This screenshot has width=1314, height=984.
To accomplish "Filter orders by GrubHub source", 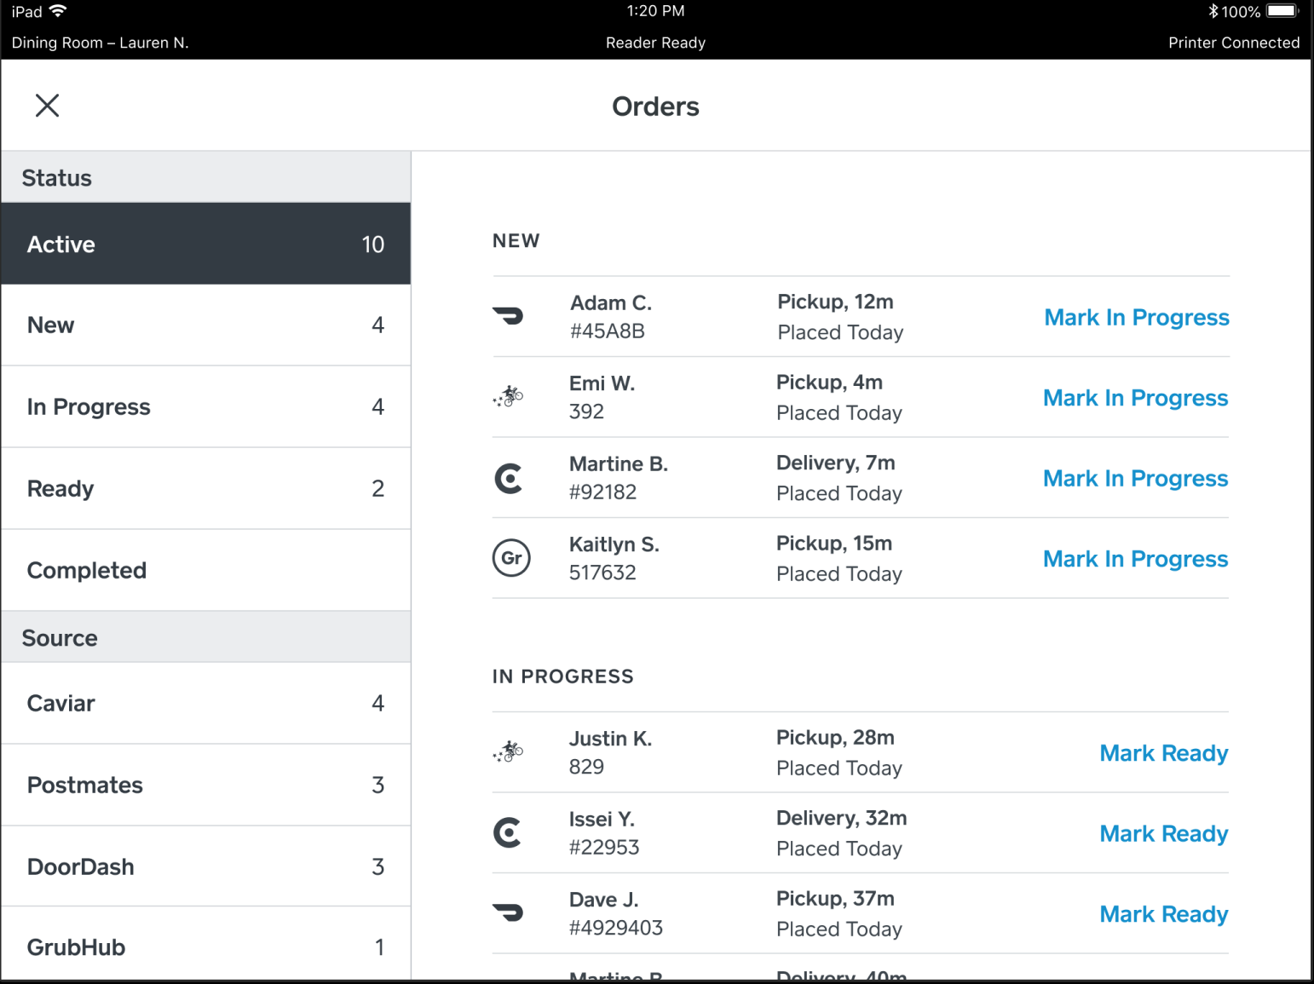I will point(205,944).
